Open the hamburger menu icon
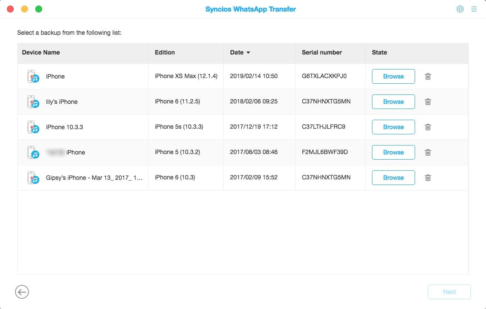This screenshot has height=309, width=486. click(474, 9)
